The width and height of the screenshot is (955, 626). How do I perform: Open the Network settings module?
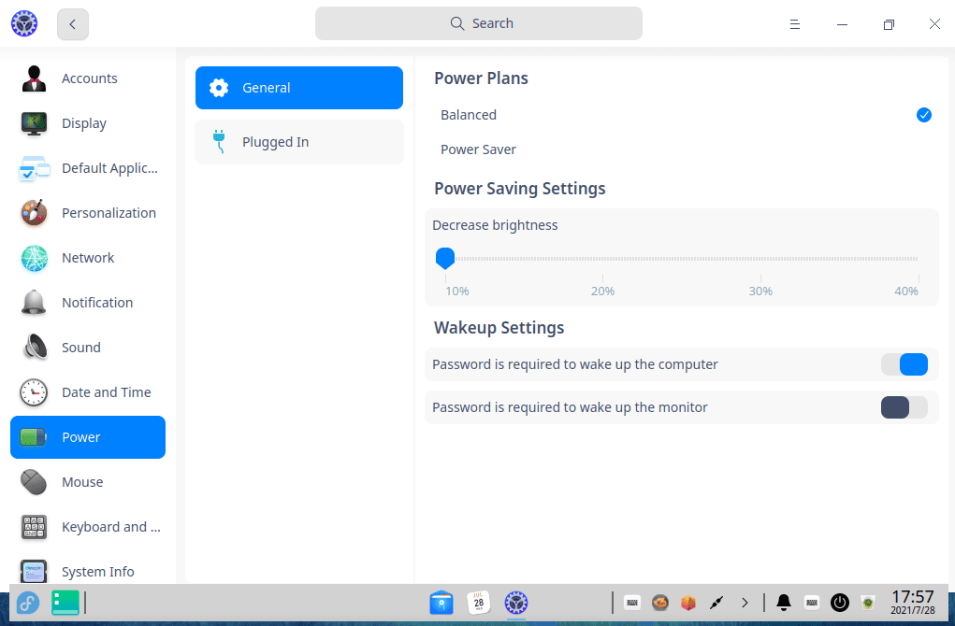88,258
